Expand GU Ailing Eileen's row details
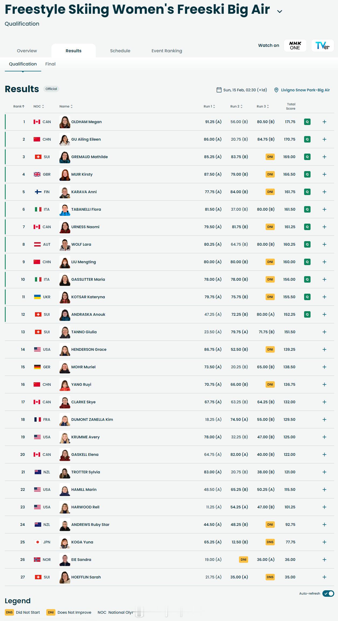The image size is (338, 621). pos(324,139)
